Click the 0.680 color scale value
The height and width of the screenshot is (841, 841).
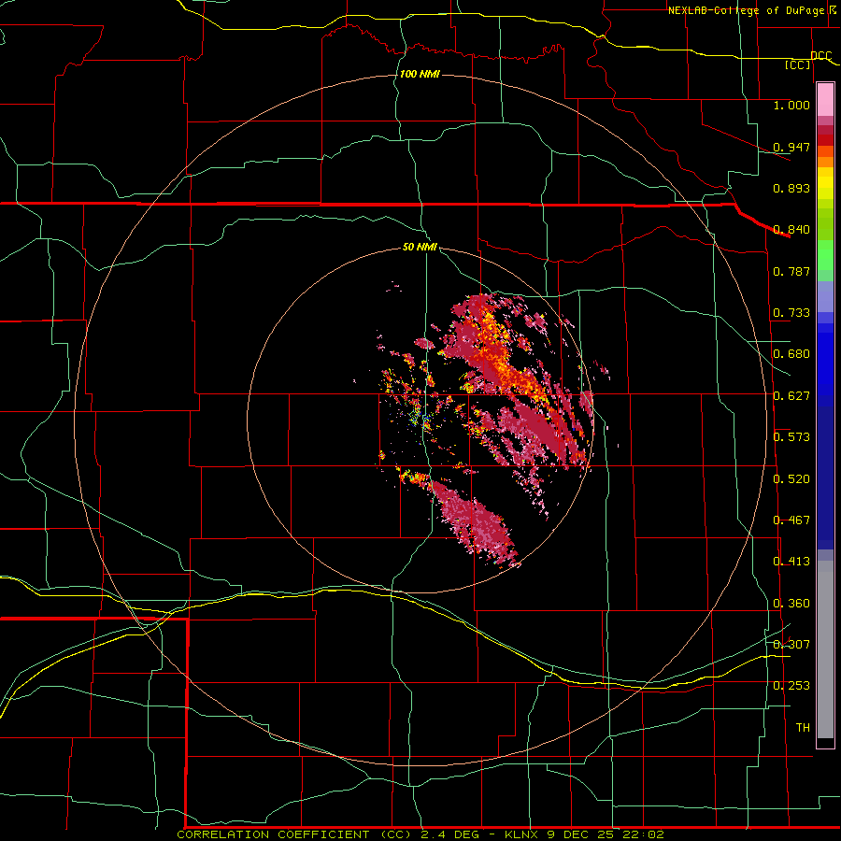click(x=791, y=354)
